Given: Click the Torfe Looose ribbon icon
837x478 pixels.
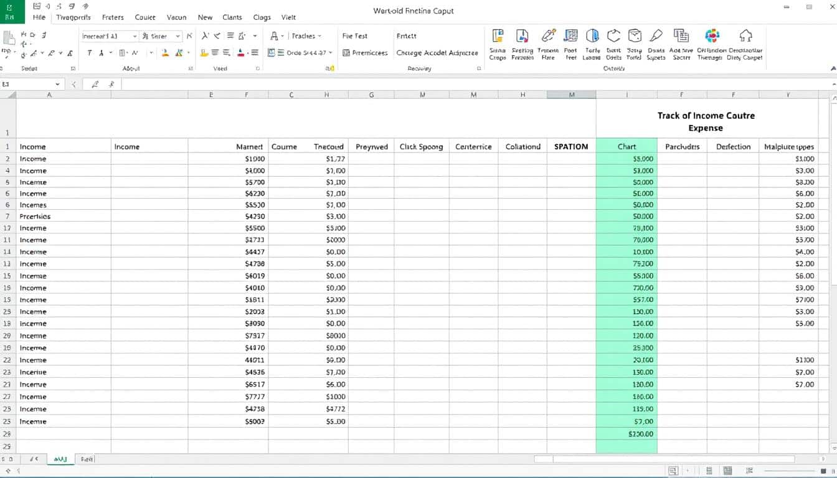Looking at the screenshot, I should (x=592, y=36).
